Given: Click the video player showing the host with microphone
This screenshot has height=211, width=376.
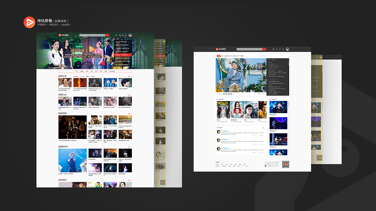Looking at the screenshot, I should [241, 75].
